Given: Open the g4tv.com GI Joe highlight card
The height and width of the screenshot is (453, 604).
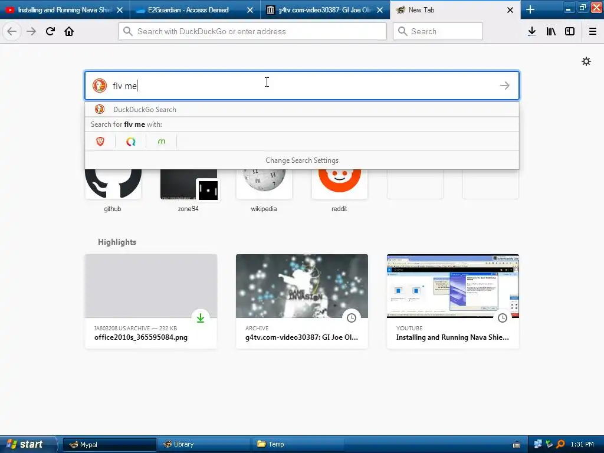Looking at the screenshot, I should pos(302,301).
